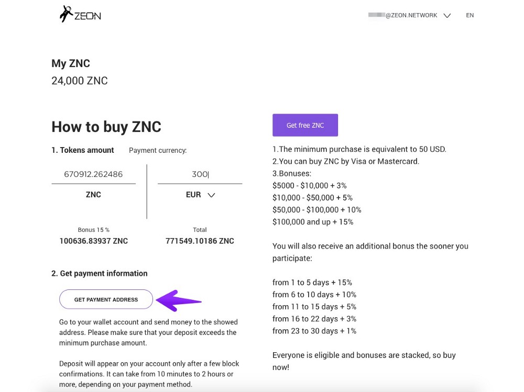Focus the ZNC tokens amount input field

point(93,174)
